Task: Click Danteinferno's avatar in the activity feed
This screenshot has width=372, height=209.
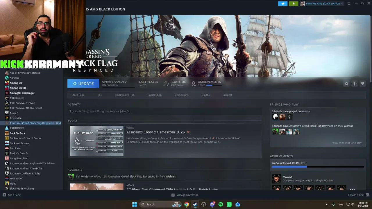Action: click(71, 176)
